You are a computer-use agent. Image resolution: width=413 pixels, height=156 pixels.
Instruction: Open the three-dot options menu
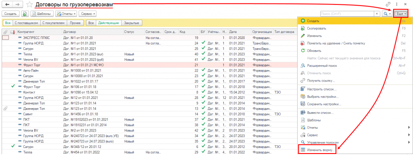click(x=397, y=4)
